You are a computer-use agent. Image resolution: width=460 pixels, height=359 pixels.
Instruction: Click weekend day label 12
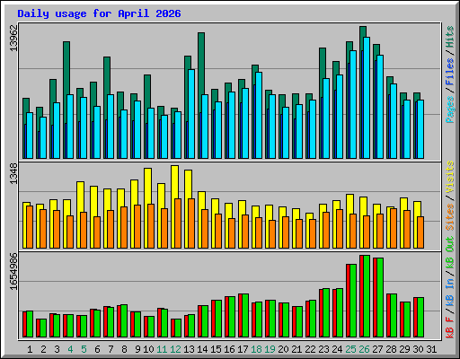(175, 349)
